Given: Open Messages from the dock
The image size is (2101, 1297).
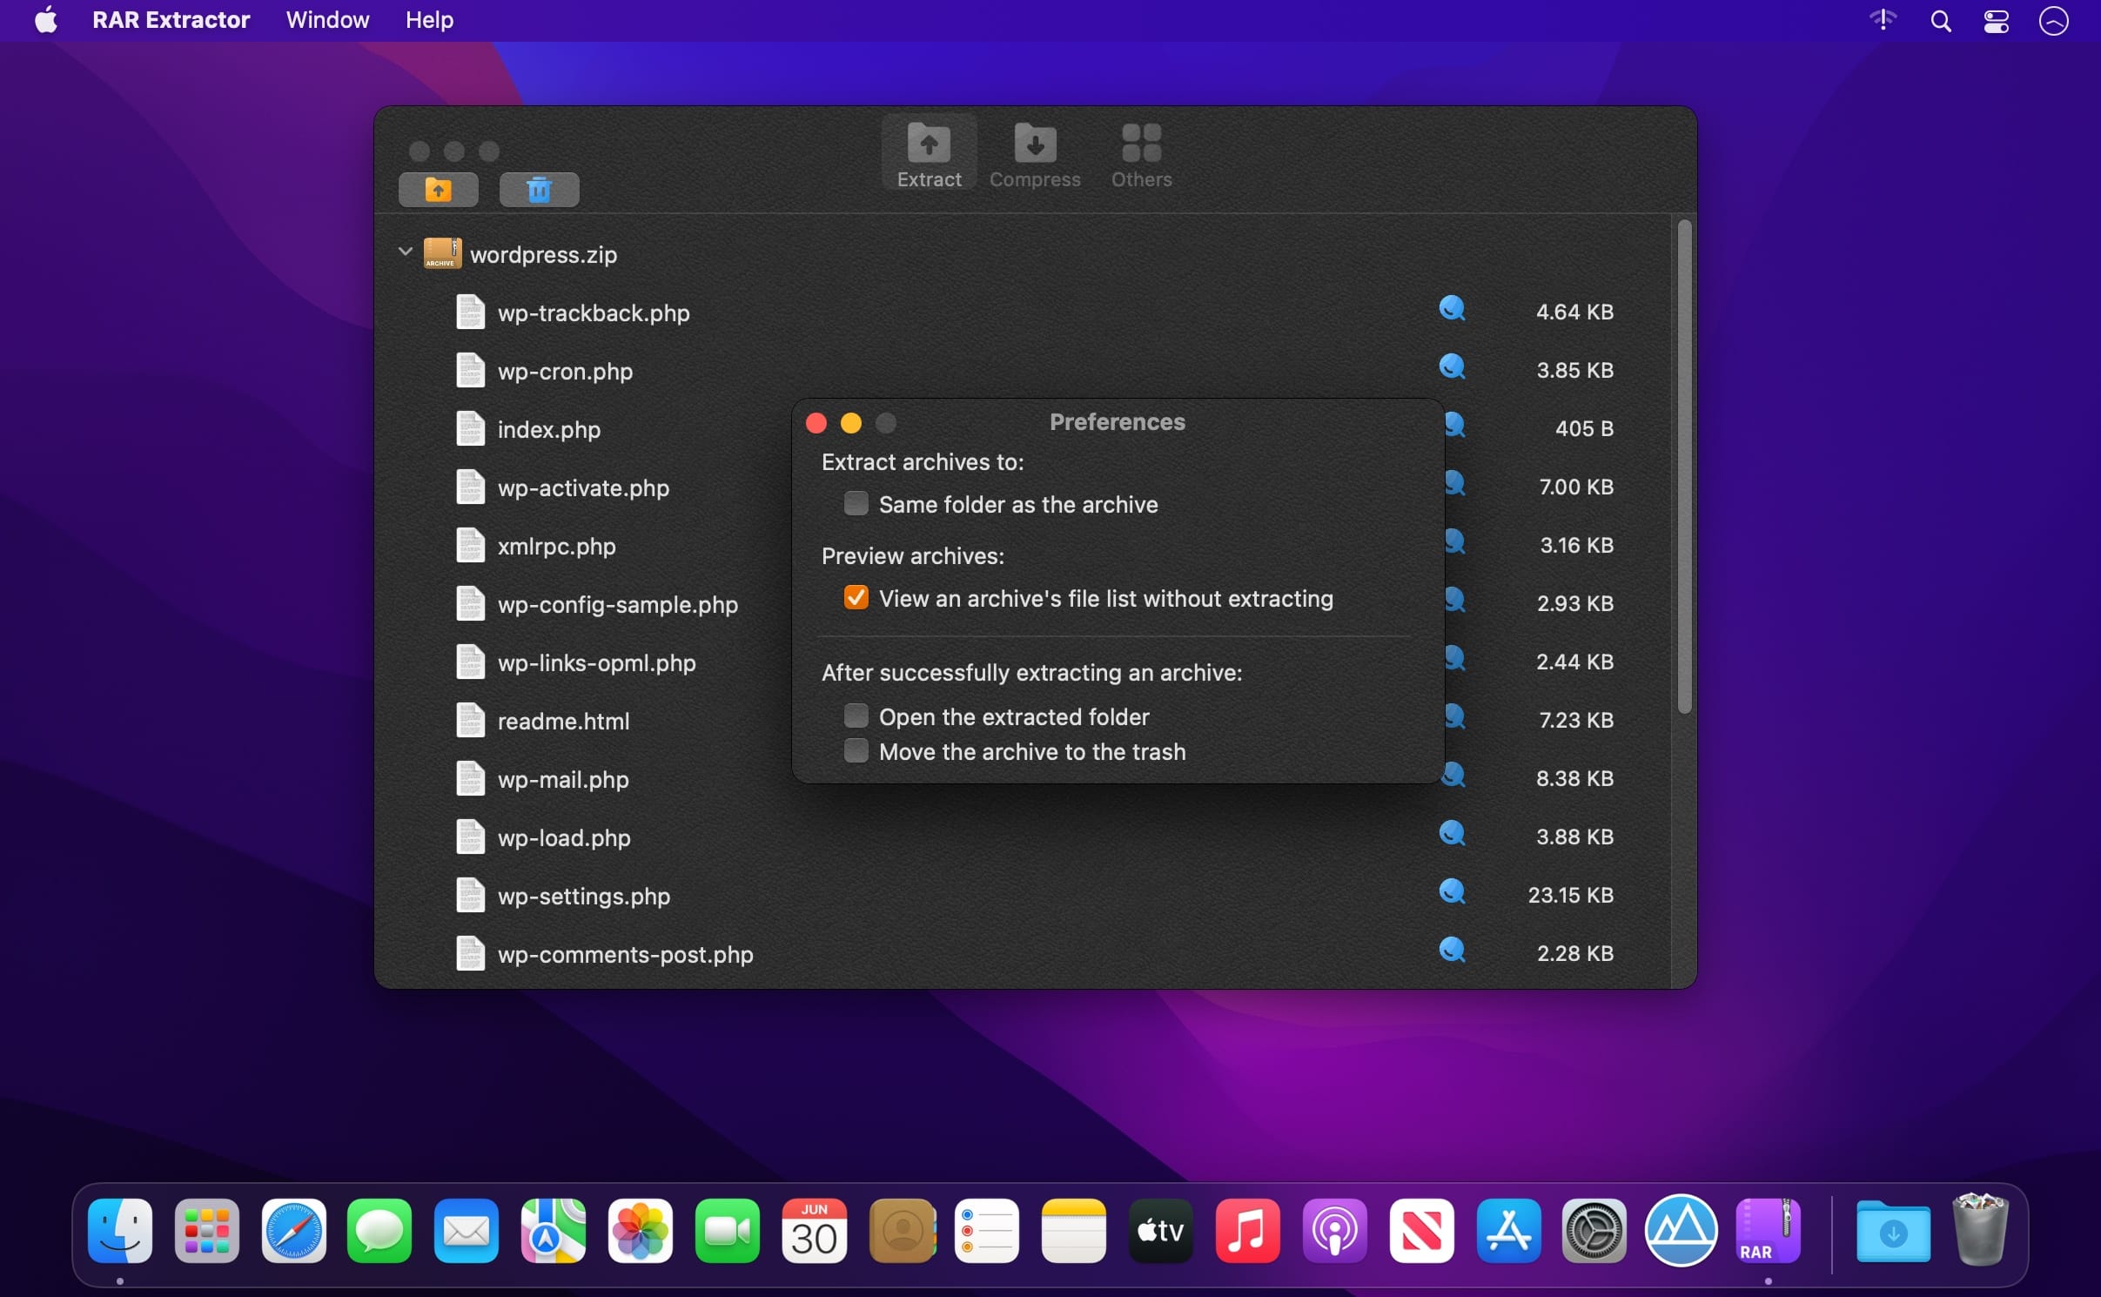Looking at the screenshot, I should [x=379, y=1230].
